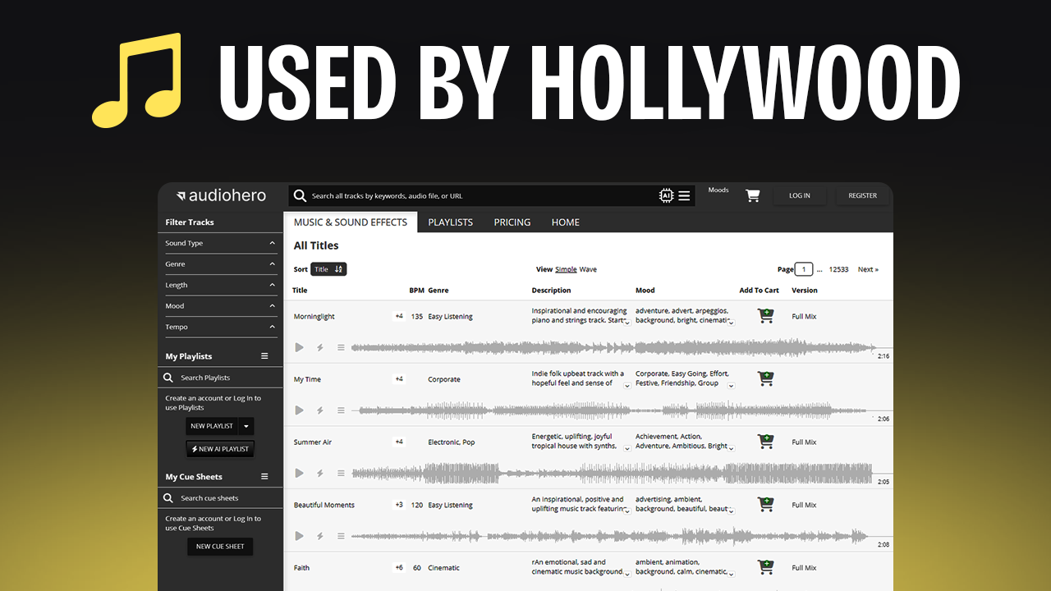This screenshot has width=1051, height=591.
Task: Click the Register button
Action: [863, 195]
